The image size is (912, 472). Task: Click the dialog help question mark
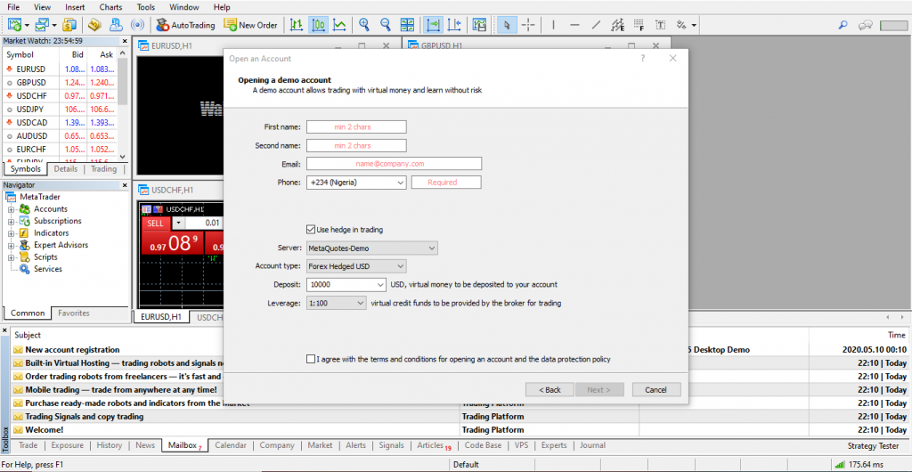point(643,59)
